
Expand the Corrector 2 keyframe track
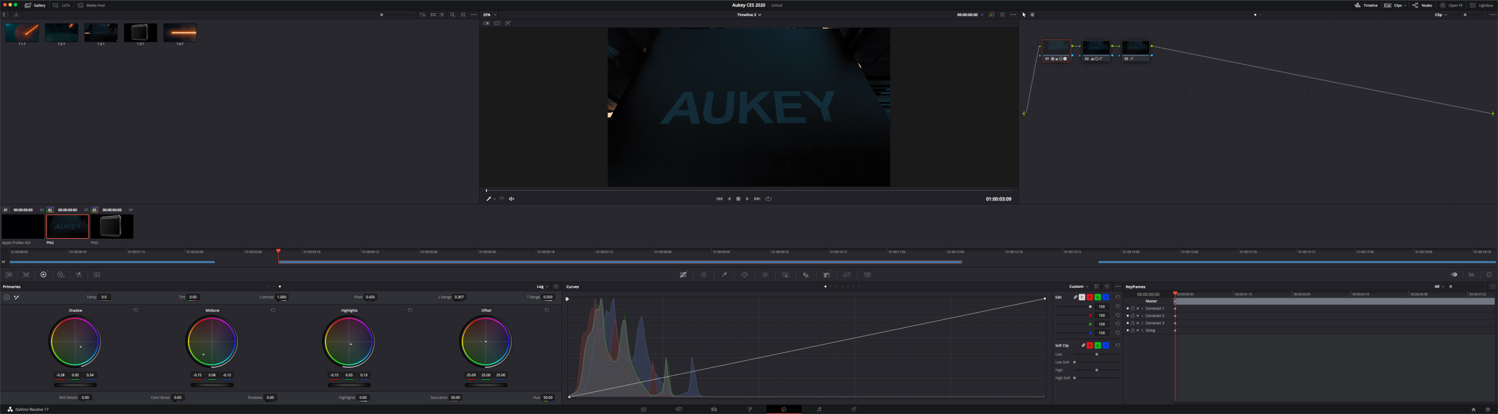tap(1143, 316)
